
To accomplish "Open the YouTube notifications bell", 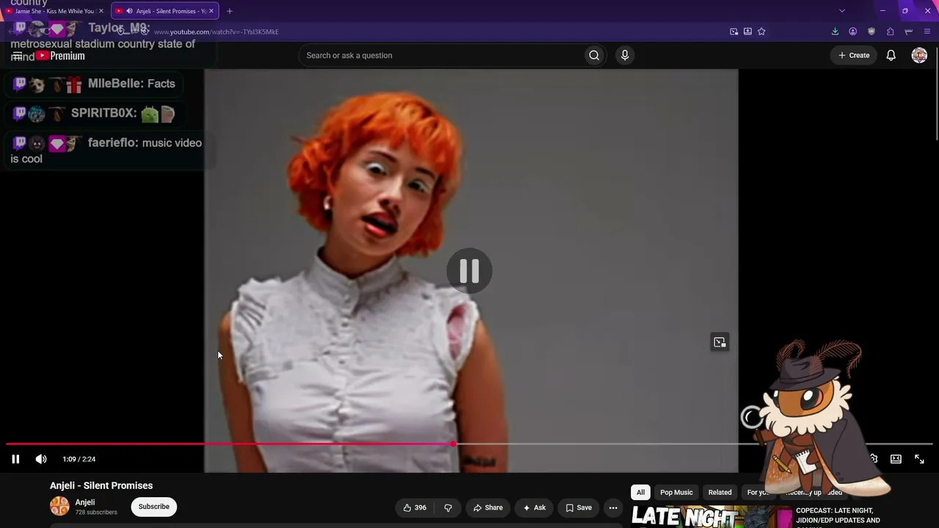I will pos(891,55).
